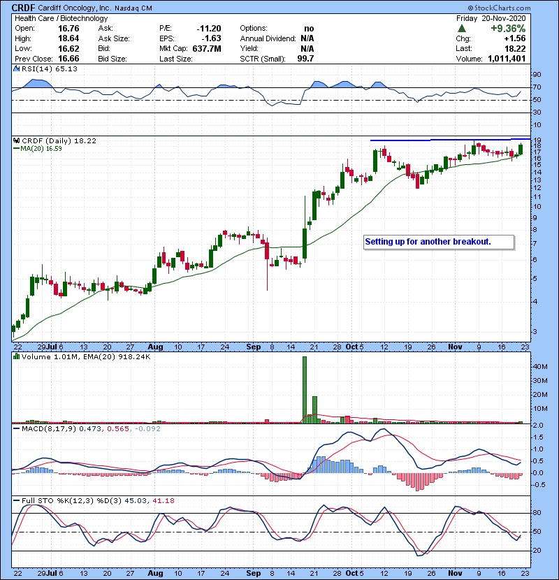Click the last green candlestick on the price chart
Viewport: 559px width, 580px height.
521,149
